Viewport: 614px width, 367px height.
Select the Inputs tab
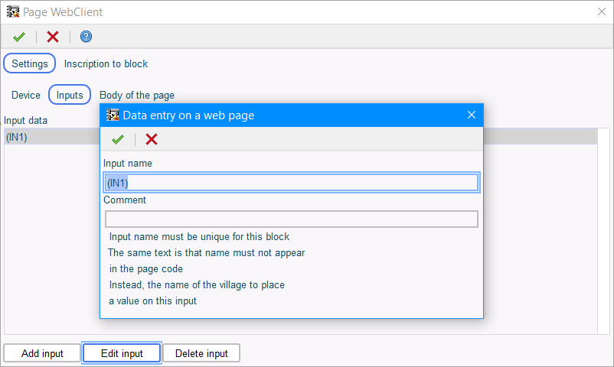tap(70, 95)
